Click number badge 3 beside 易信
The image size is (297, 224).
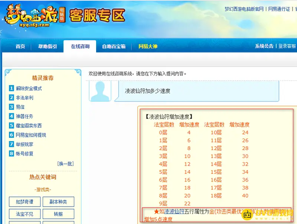[12, 107]
